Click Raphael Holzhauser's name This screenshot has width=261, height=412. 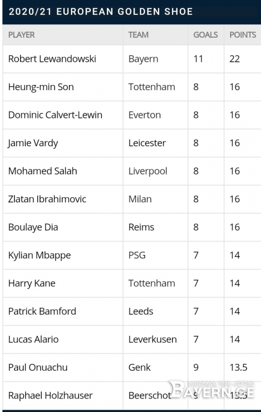(50, 396)
